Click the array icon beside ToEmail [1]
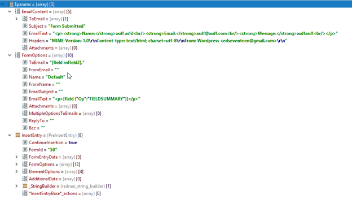 click(x=25, y=19)
